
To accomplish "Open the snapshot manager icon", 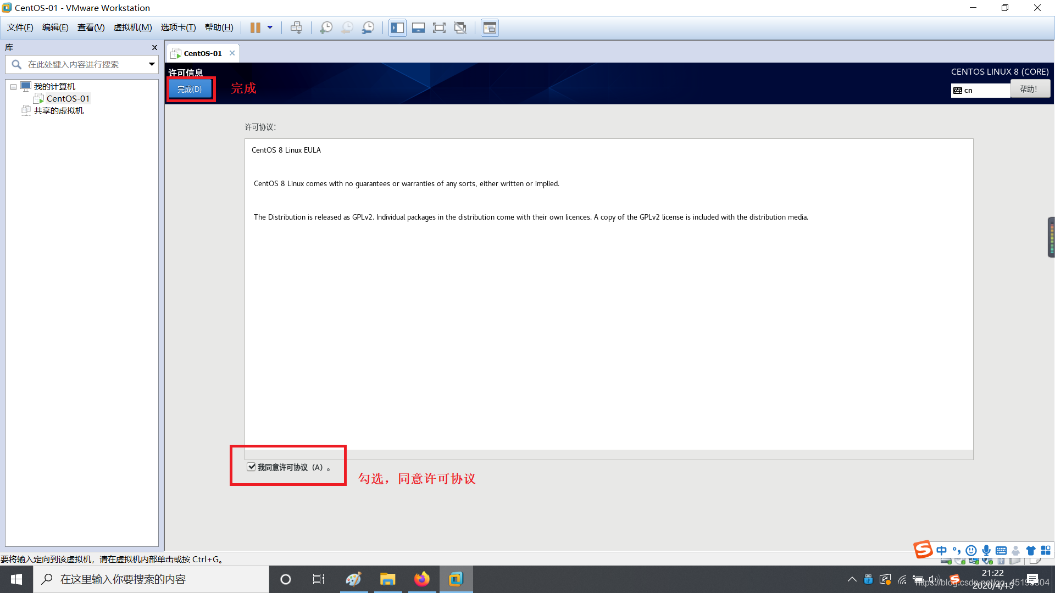I will coord(368,27).
